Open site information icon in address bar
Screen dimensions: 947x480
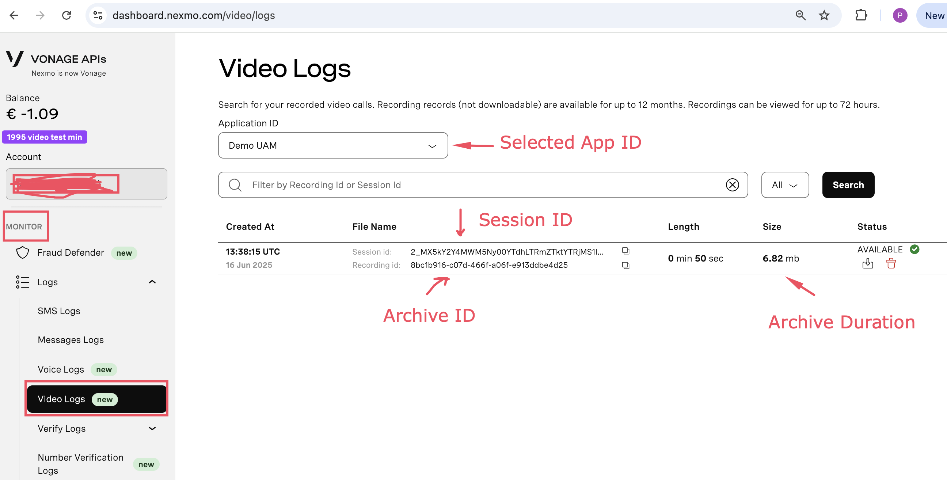[x=98, y=15]
